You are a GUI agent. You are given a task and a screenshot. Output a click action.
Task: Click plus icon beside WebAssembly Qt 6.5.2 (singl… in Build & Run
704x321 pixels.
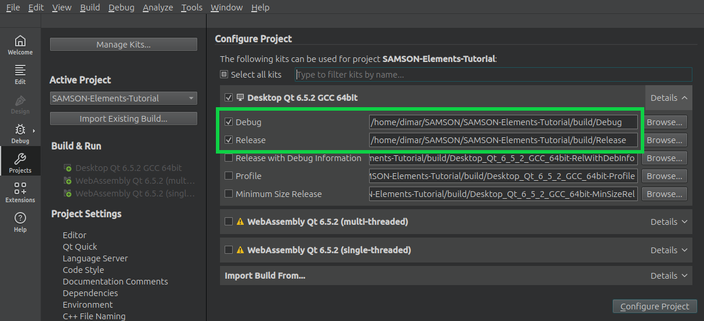click(68, 194)
